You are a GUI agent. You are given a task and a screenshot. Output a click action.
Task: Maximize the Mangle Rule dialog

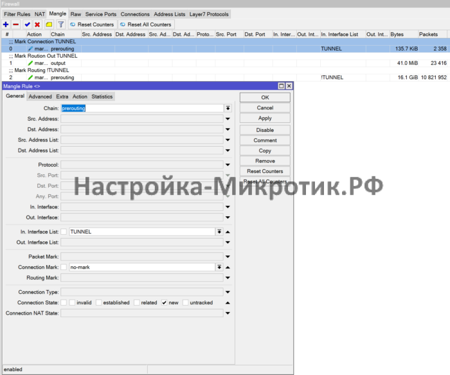tap(282, 86)
